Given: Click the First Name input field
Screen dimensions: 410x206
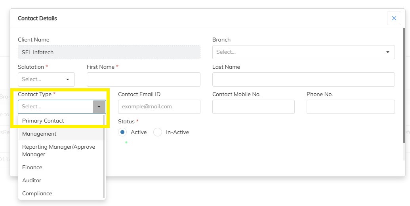Looking at the screenshot, I should [143, 79].
